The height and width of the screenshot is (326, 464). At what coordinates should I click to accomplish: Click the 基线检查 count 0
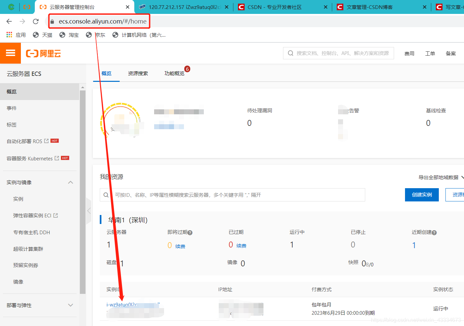pyautogui.click(x=428, y=123)
